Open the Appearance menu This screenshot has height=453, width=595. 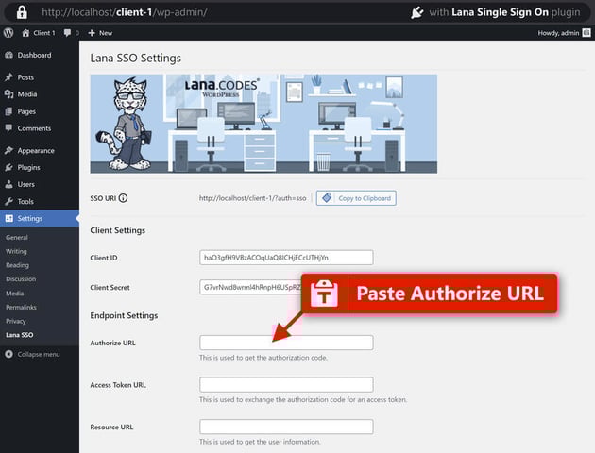point(40,150)
